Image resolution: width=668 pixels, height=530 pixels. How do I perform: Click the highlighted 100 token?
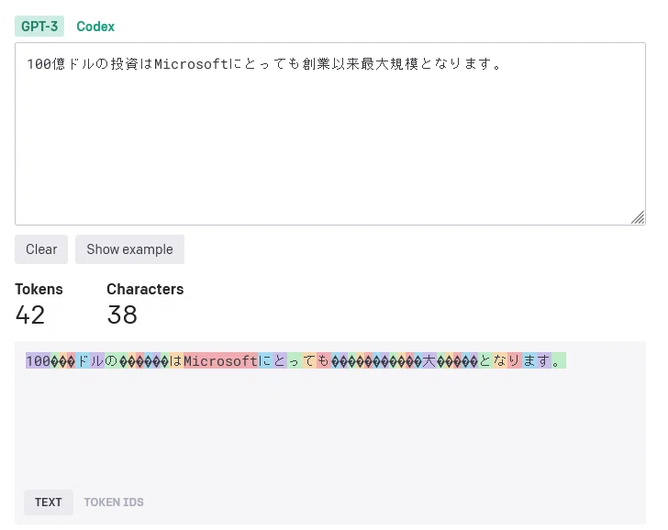(38, 361)
